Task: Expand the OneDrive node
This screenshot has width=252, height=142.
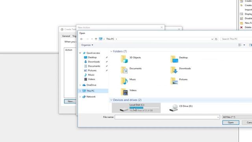Action: pos(80,85)
